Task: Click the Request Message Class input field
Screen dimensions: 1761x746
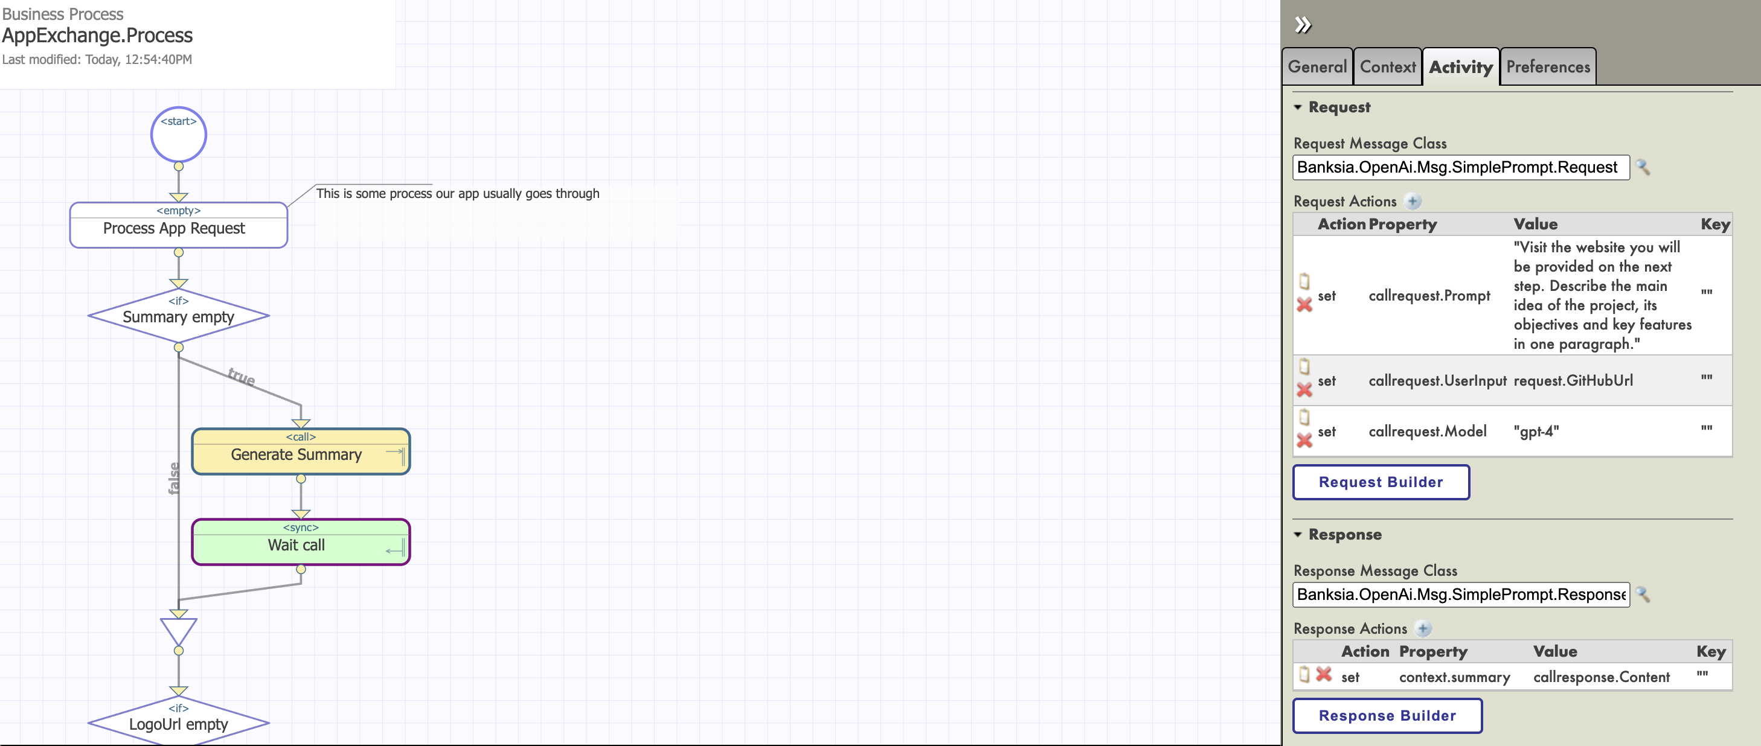Action: 1460,167
